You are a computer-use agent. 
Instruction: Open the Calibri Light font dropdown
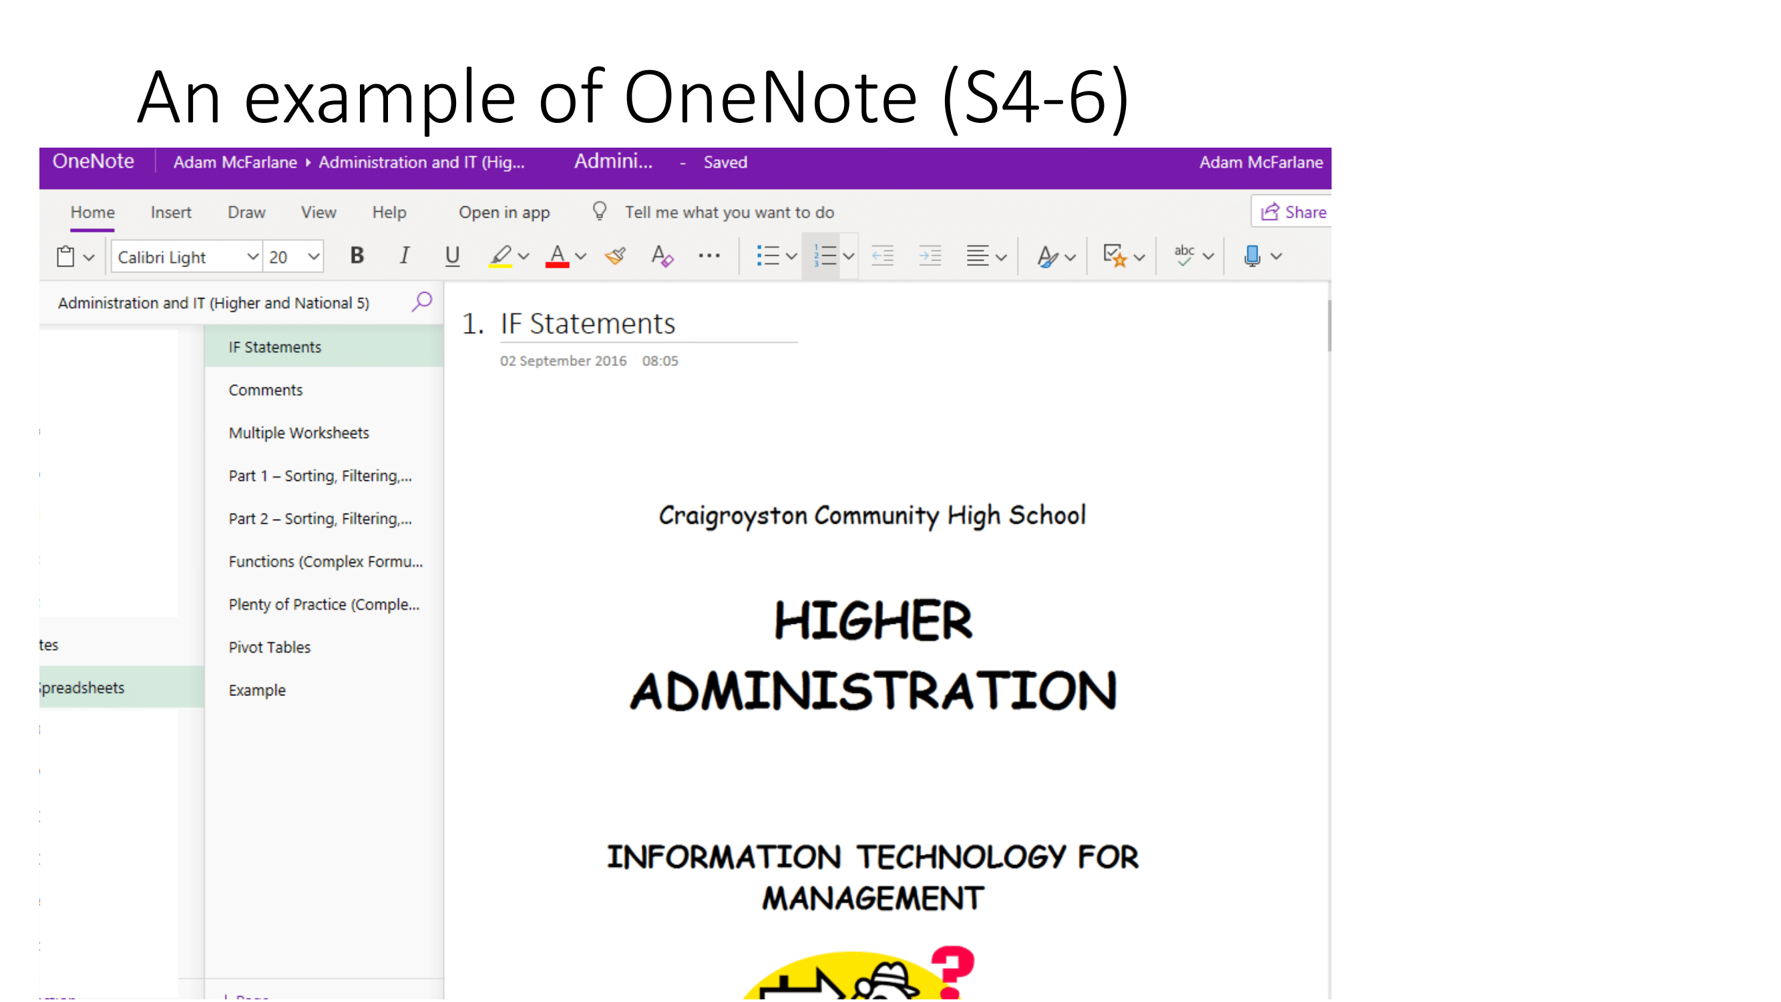252,257
